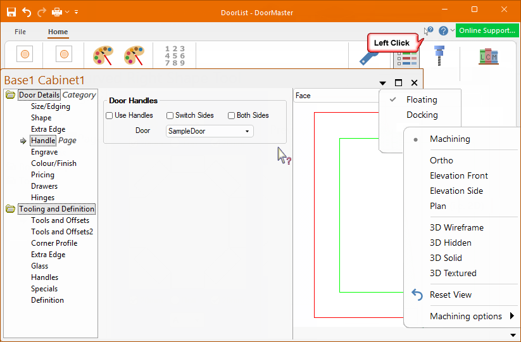The image size is (521, 342).
Task: Click the Door Details folder icon
Action: pos(10,95)
